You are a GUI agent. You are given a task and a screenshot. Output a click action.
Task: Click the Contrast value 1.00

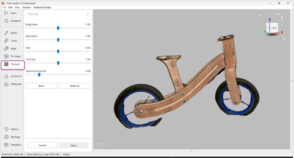pos(88,59)
